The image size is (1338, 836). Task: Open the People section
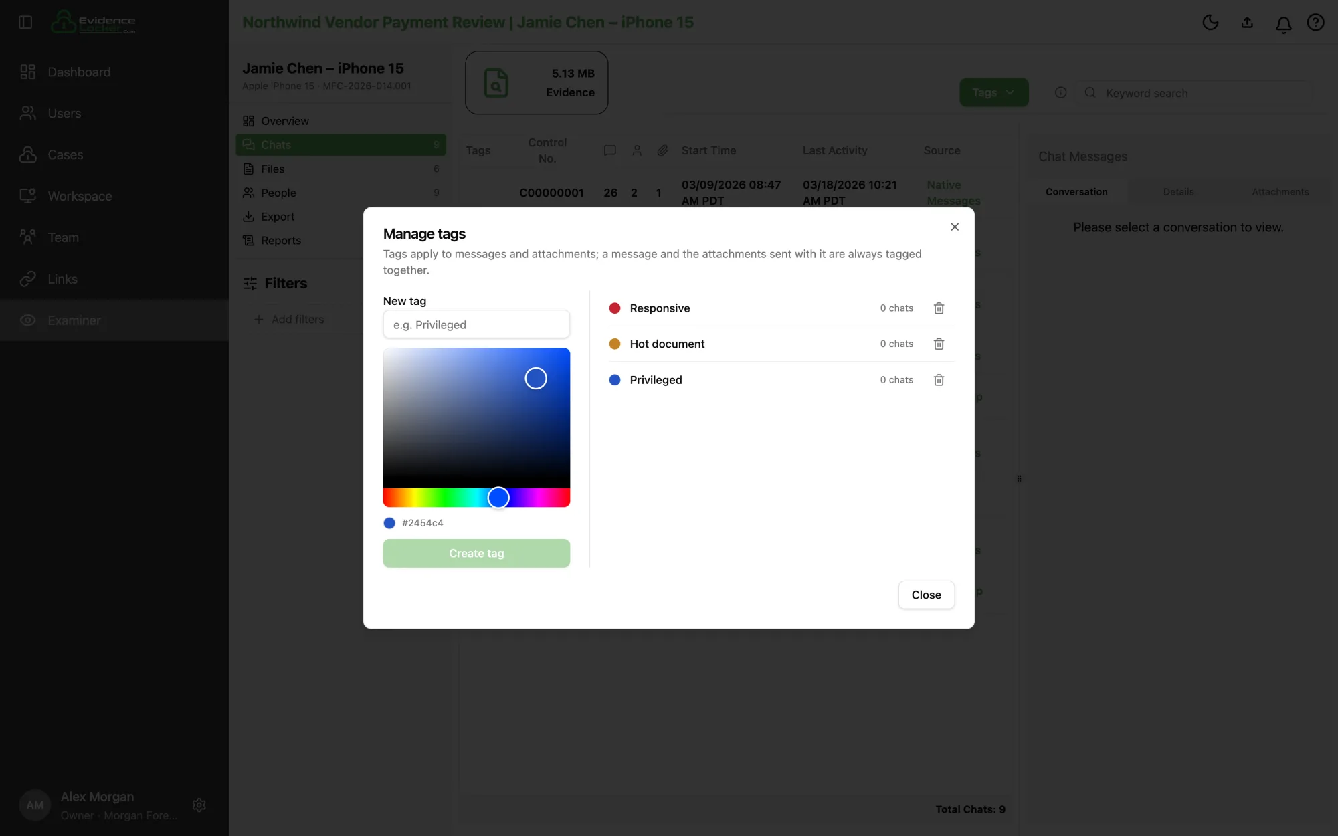[341, 193]
